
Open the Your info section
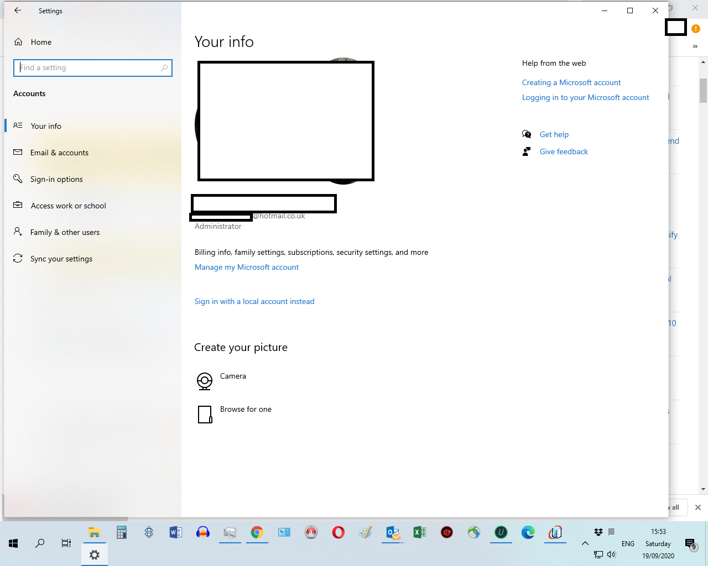[x=93, y=126]
